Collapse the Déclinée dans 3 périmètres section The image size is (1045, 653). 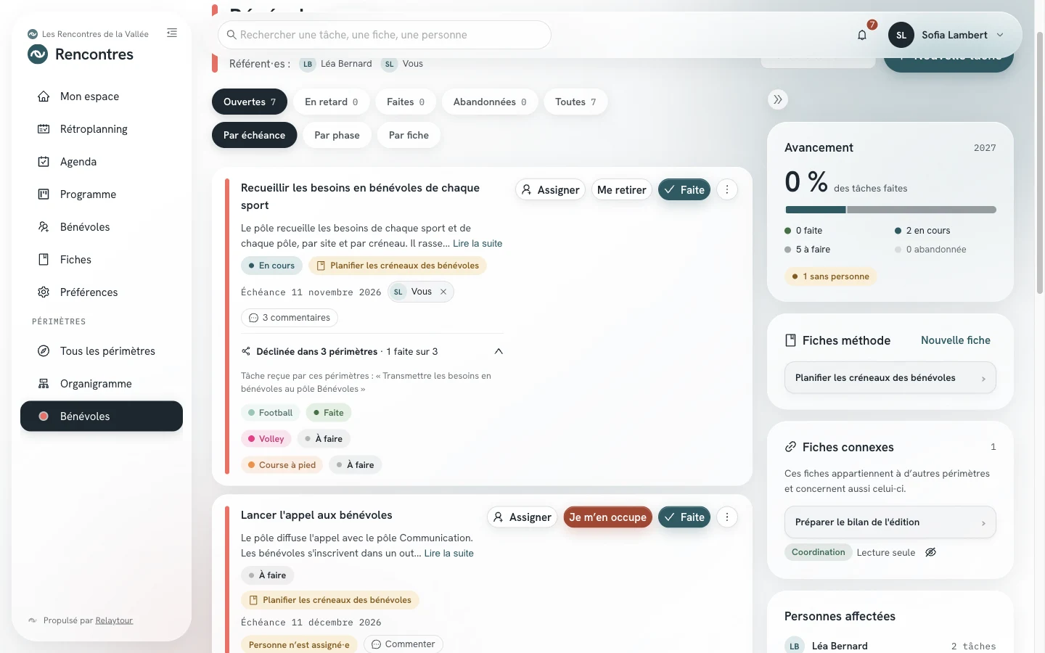pos(499,351)
